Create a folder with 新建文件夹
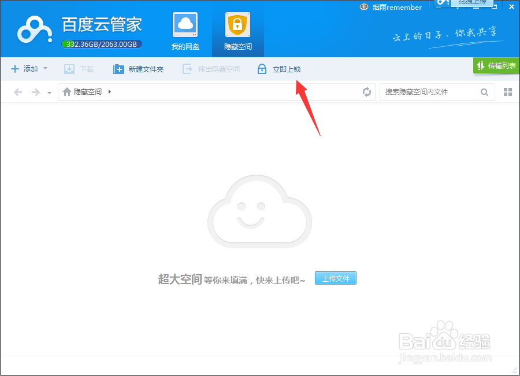The height and width of the screenshot is (376, 520). point(138,69)
